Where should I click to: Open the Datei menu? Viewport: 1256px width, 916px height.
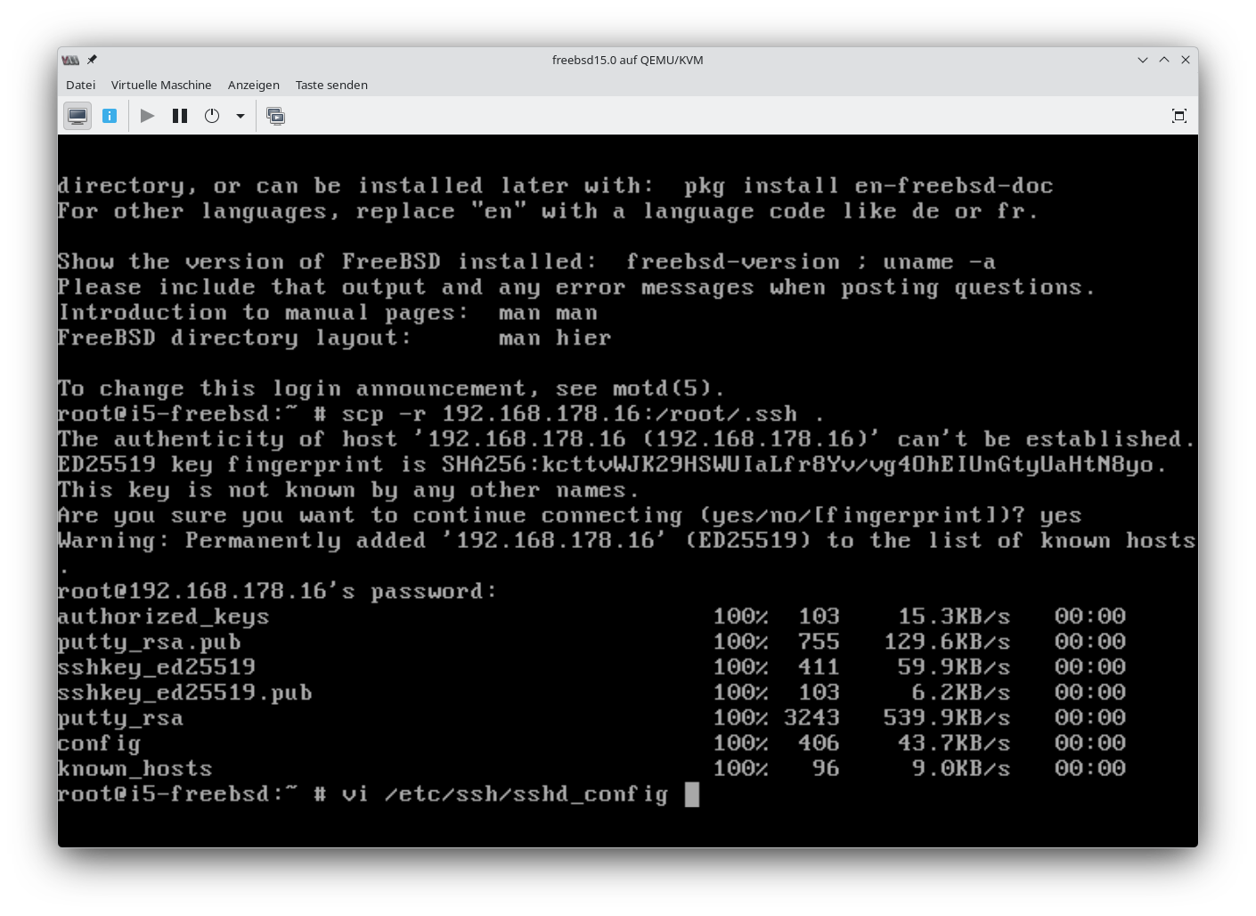click(80, 85)
